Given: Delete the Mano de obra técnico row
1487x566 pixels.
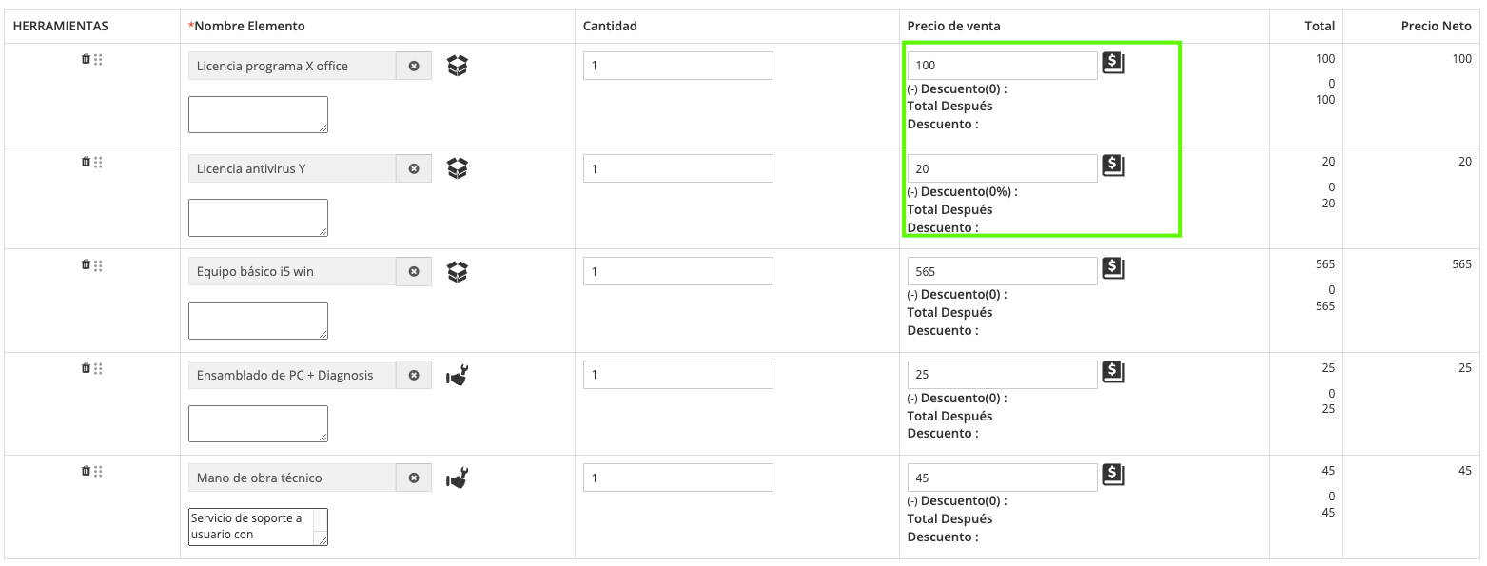Looking at the screenshot, I should pyautogui.click(x=86, y=471).
